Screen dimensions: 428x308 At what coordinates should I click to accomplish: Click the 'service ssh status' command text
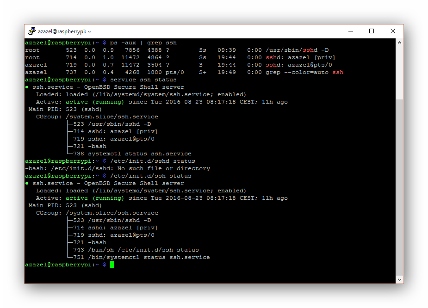(143, 80)
